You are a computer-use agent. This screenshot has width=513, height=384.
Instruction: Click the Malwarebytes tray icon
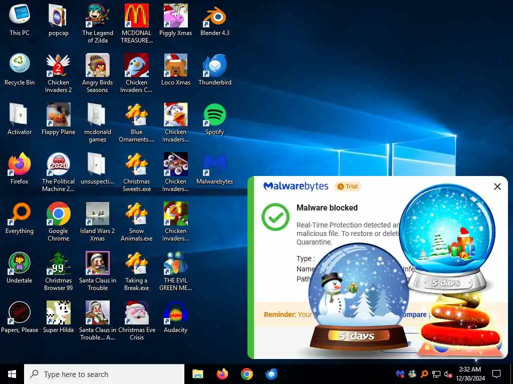coord(400,374)
